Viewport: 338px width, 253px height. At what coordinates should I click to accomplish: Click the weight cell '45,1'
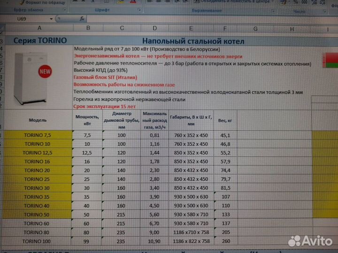[225, 135]
